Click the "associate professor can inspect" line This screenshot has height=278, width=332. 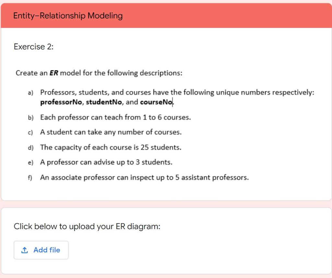pos(144,178)
